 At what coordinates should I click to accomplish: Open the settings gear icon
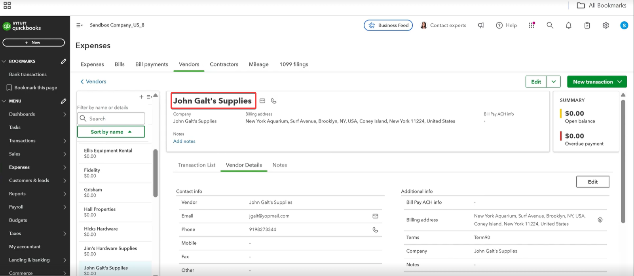606,25
